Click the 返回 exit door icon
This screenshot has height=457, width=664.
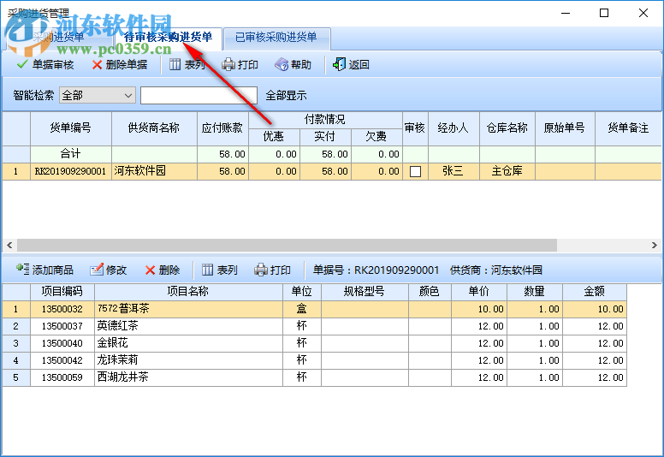pyautogui.click(x=339, y=64)
